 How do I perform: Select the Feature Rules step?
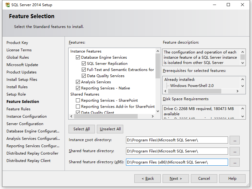[x=18, y=109]
